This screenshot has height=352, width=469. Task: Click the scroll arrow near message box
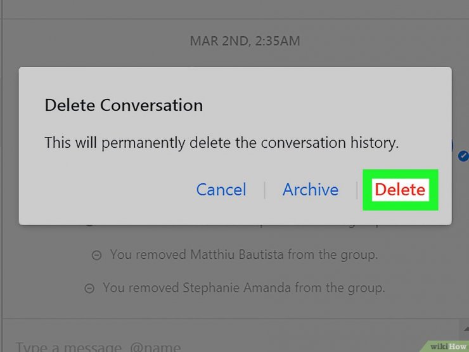coord(466,329)
